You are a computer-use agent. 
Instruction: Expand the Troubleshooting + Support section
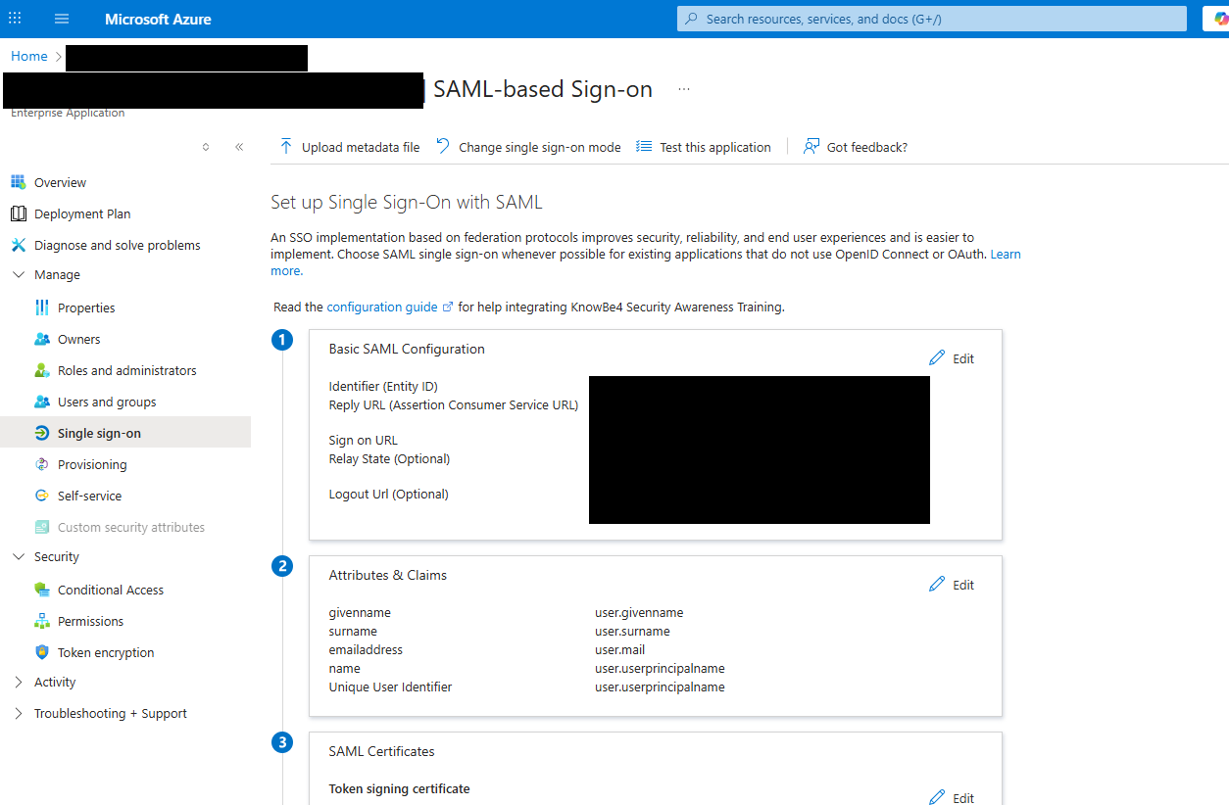click(18, 714)
